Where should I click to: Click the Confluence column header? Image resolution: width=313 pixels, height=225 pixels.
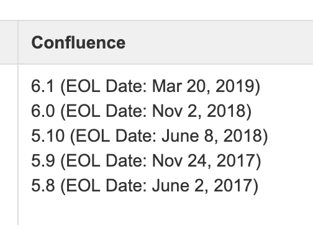click(x=78, y=42)
